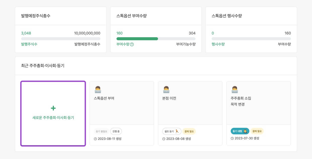Select the 주주총회 소집 목적 변경 title
The width and height of the screenshot is (312, 159).
(x=241, y=101)
